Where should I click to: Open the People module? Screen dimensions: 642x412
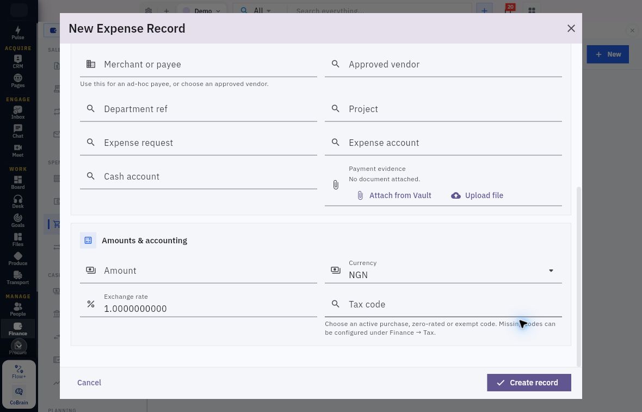[17, 309]
